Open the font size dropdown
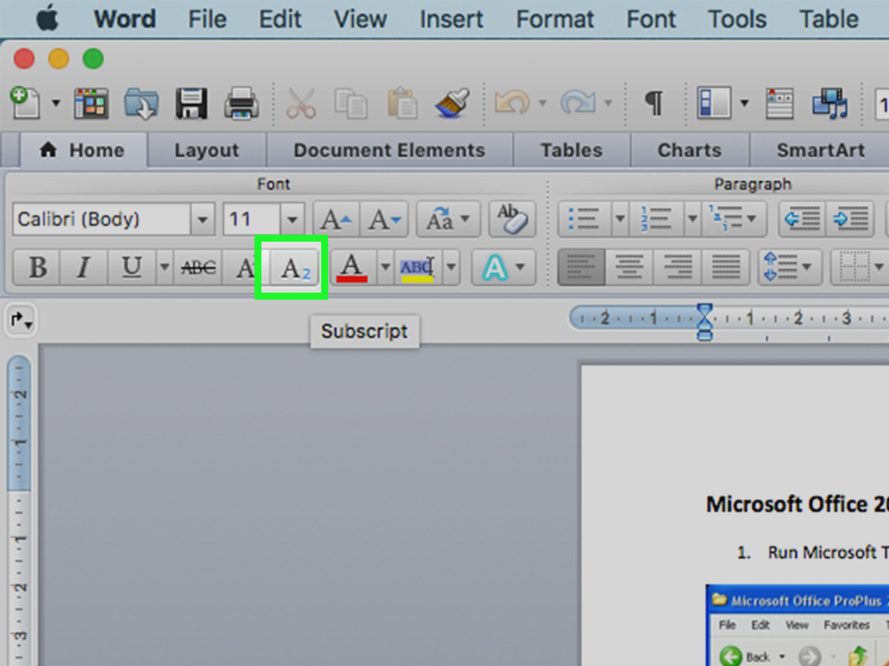This screenshot has height=666, width=889. coord(292,219)
